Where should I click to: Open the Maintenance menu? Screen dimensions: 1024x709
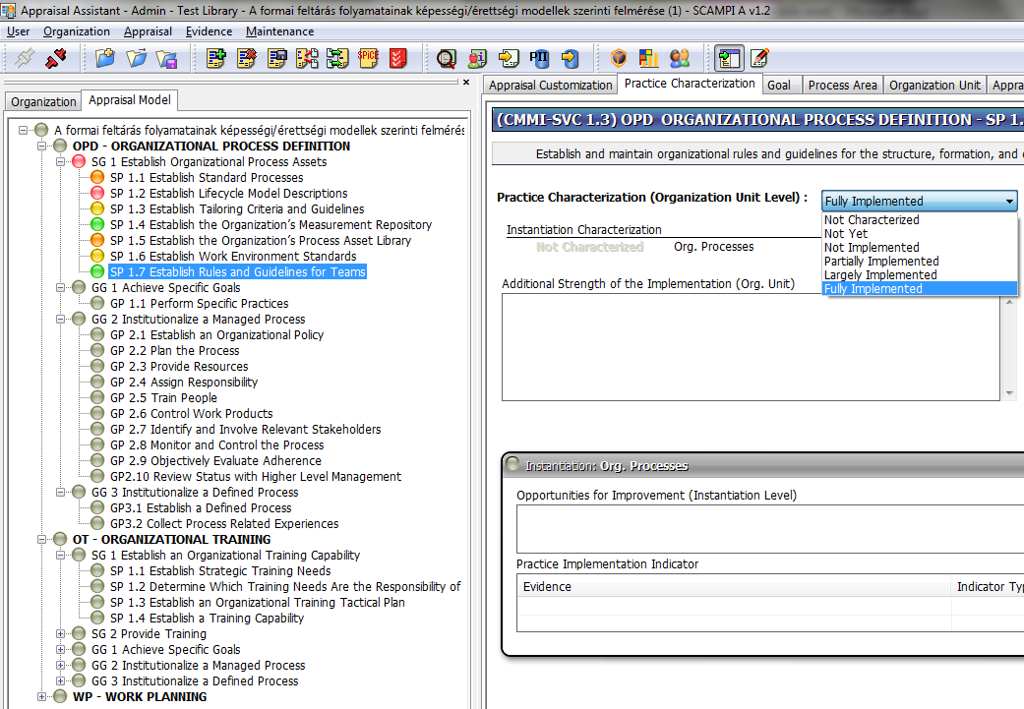(x=279, y=31)
